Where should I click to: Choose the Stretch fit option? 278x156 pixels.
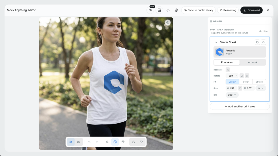click(259, 82)
